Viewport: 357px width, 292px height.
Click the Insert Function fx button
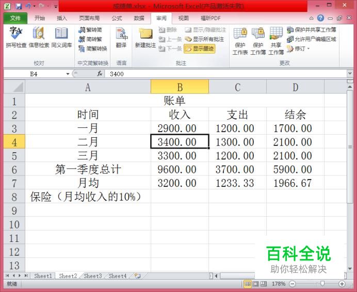100,74
